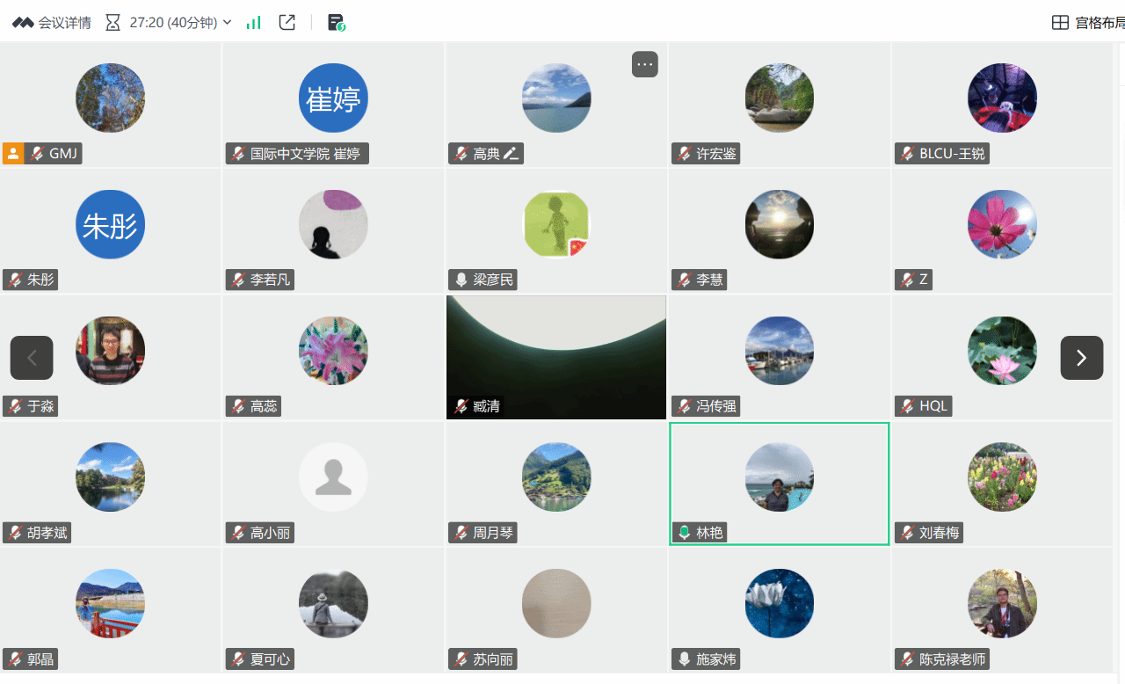This screenshot has height=684, width=1125.
Task: Go to next page of participants
Action: click(x=1081, y=358)
